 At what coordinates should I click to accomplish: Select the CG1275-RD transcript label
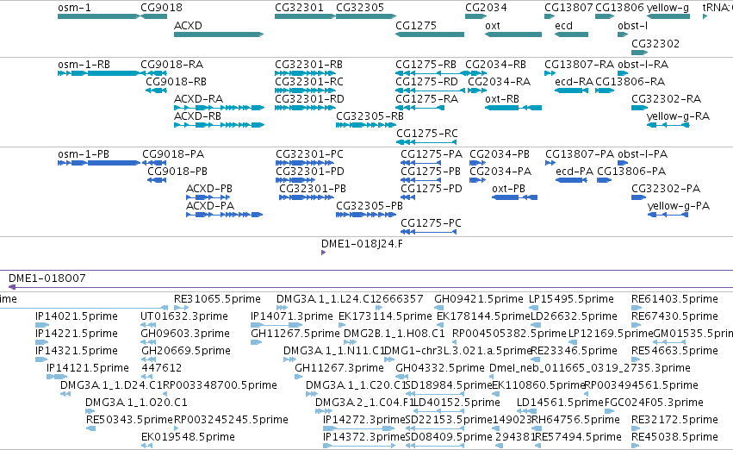pos(427,82)
